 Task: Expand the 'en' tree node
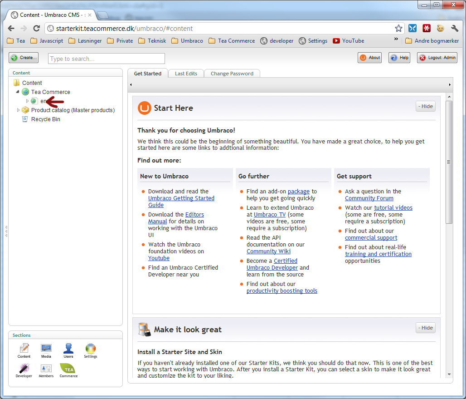coord(27,101)
